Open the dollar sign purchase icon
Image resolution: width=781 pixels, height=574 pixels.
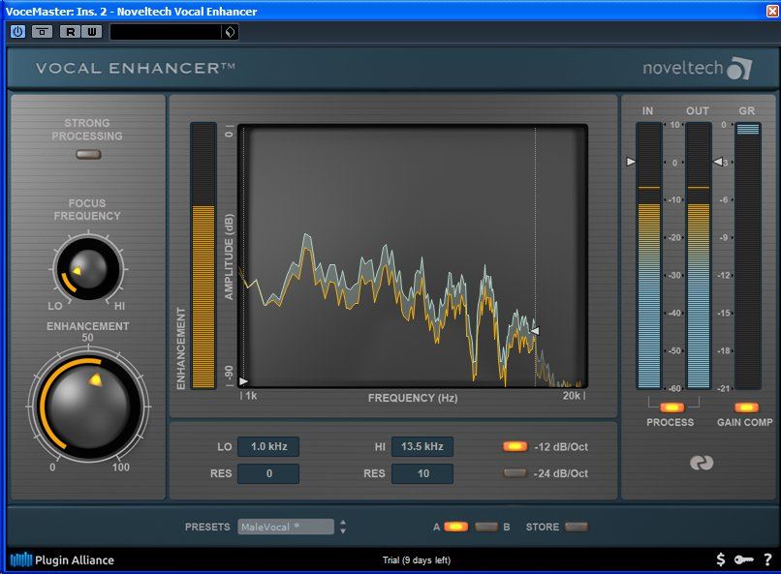click(x=720, y=559)
